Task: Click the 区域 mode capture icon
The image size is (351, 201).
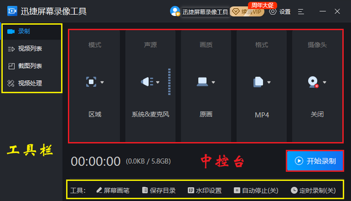Action: pos(91,82)
